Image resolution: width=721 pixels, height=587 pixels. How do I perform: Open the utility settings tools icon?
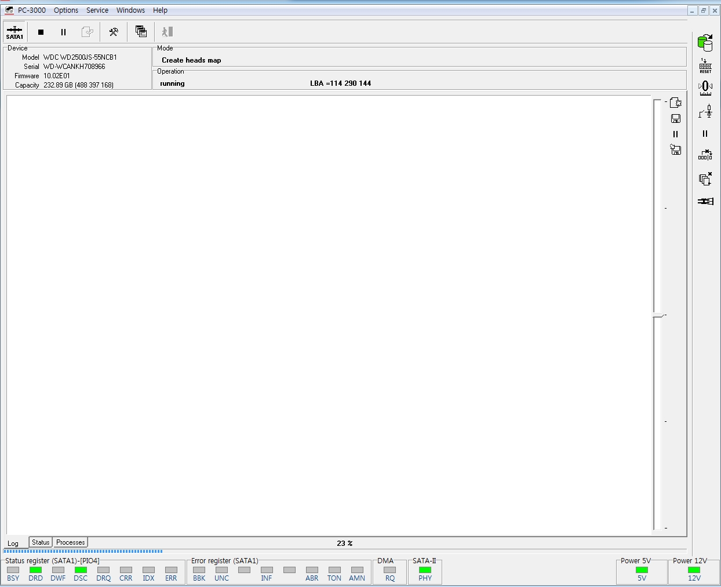point(114,32)
